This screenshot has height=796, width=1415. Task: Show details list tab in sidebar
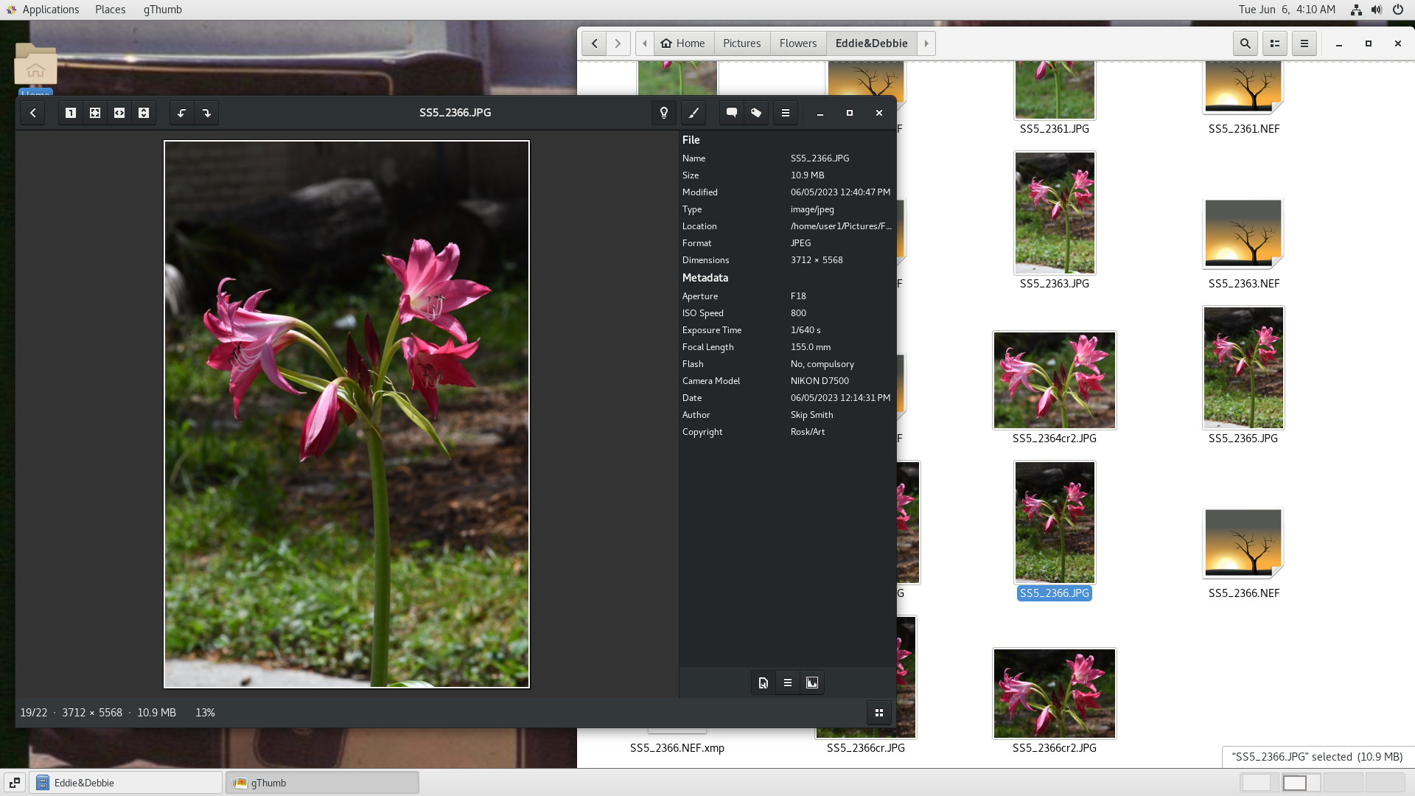[788, 682]
